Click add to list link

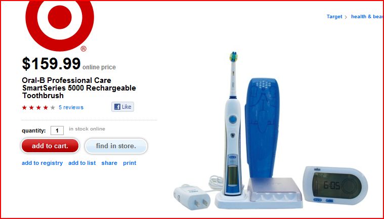click(82, 163)
